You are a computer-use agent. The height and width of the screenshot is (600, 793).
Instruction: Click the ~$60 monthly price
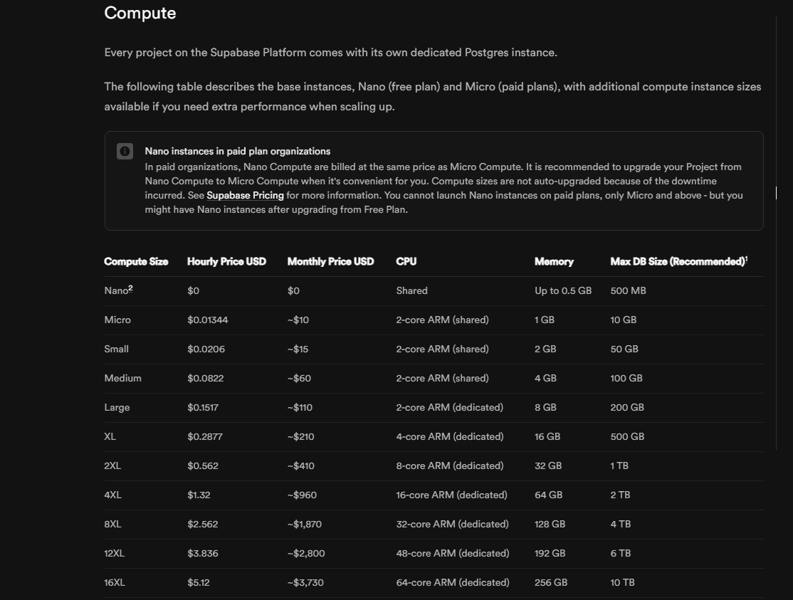click(x=299, y=378)
